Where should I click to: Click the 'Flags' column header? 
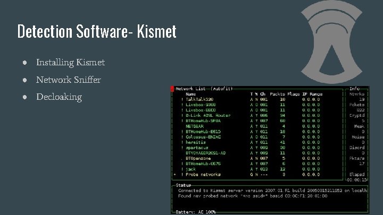293,94
